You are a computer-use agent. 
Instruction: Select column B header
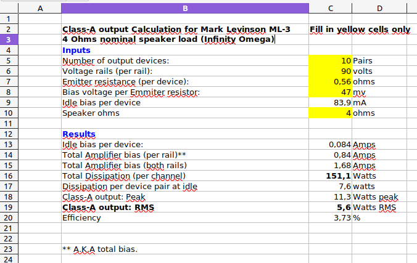(x=185, y=9)
